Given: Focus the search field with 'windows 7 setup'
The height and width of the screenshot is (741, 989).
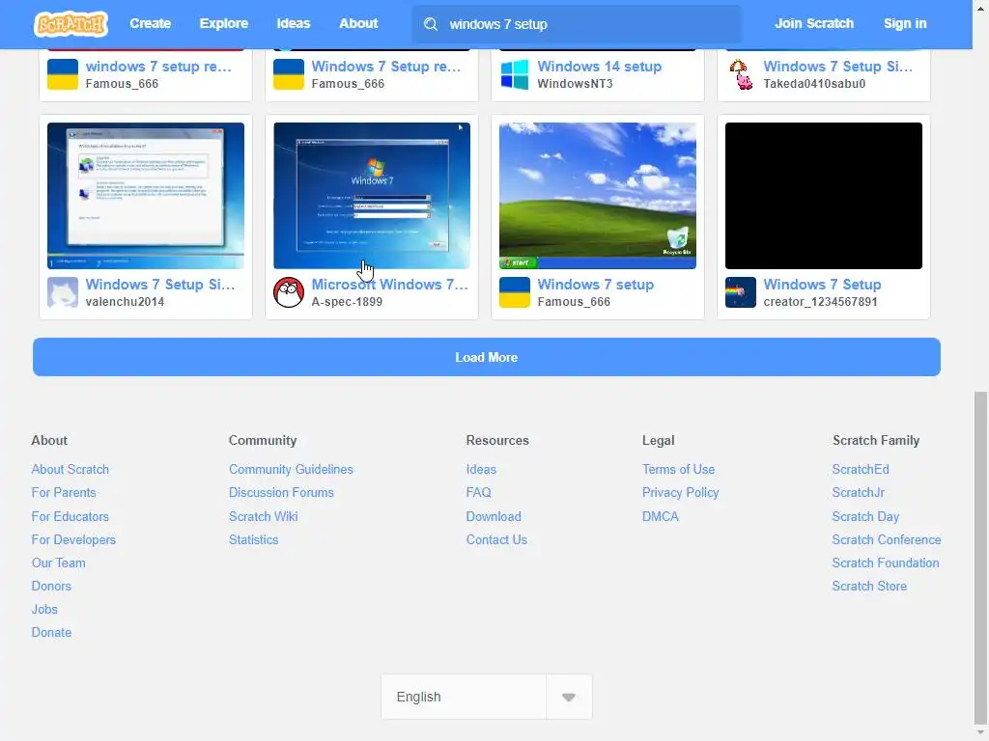Looking at the screenshot, I should (x=577, y=24).
